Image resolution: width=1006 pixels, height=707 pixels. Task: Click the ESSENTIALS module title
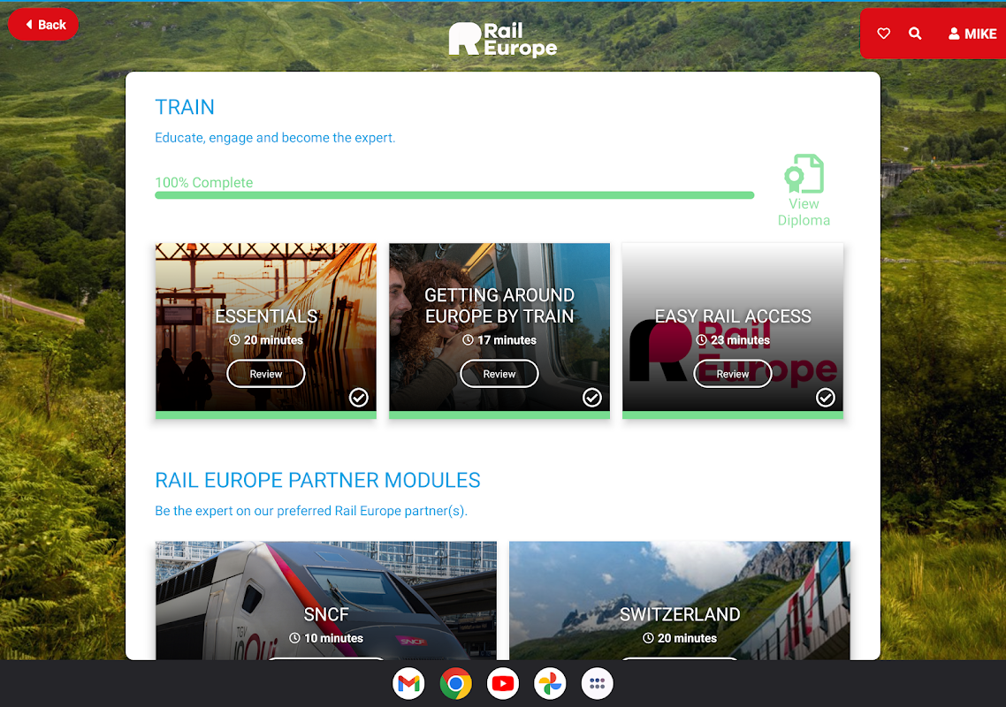tap(266, 316)
